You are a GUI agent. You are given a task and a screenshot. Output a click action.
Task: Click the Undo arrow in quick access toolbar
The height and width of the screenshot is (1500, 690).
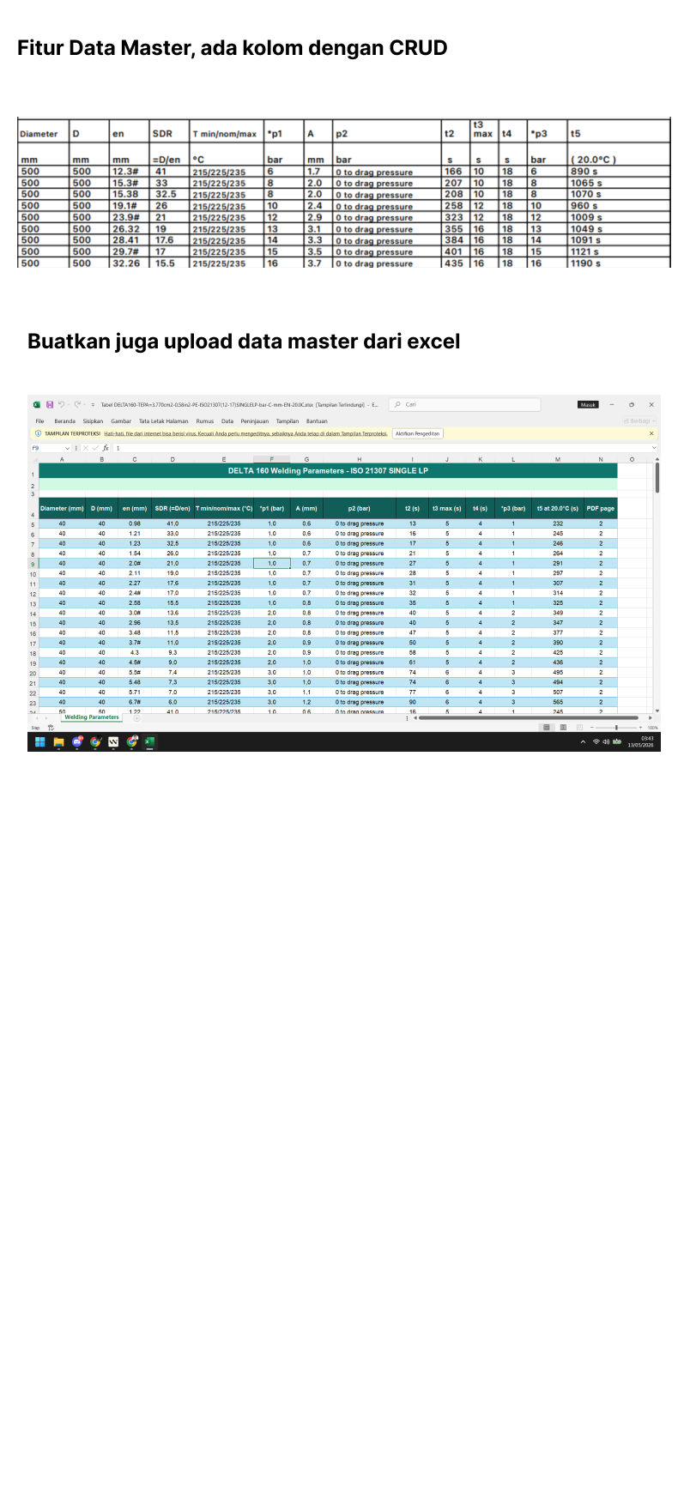coord(62,404)
